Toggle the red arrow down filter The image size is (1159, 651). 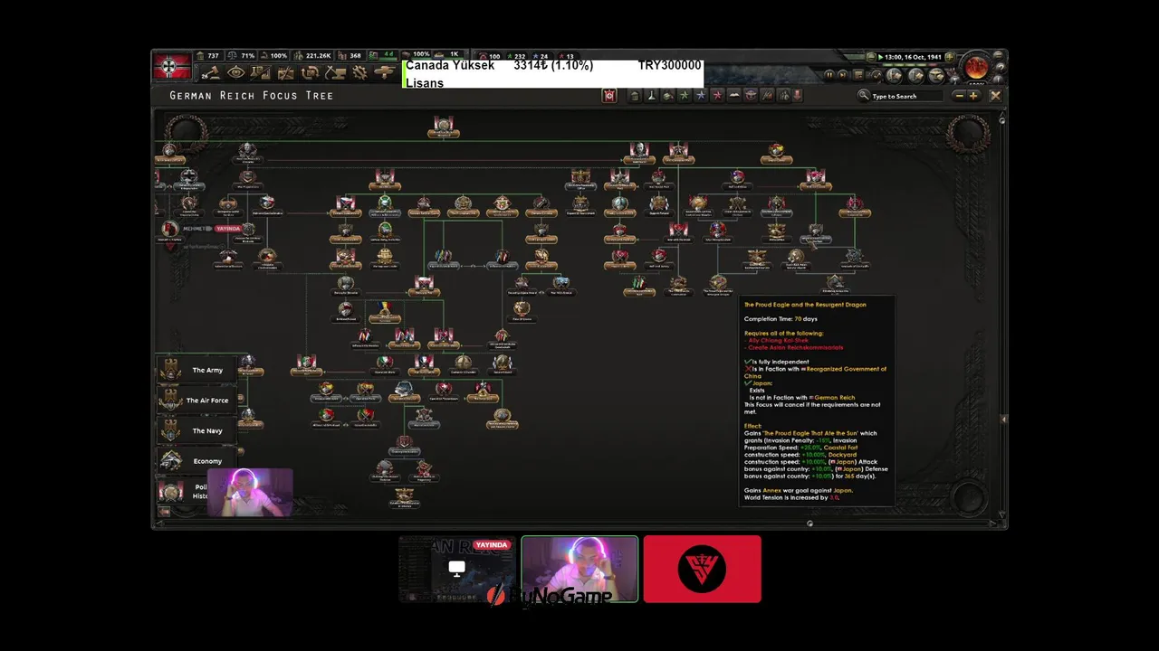[798, 96]
